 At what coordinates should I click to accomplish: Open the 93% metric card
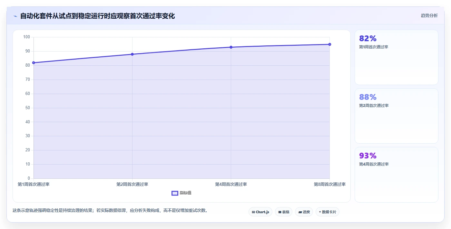click(397, 175)
